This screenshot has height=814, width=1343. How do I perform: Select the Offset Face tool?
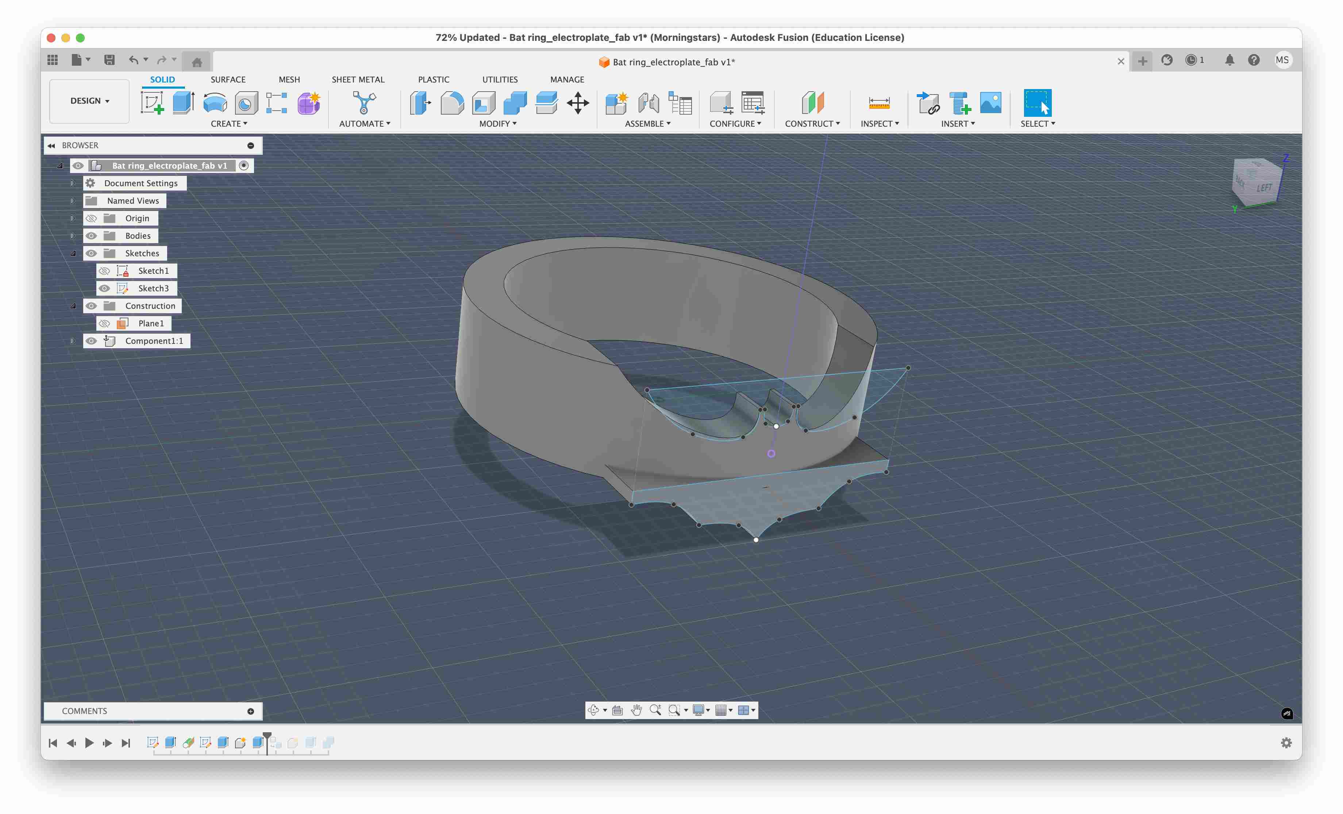(x=546, y=103)
